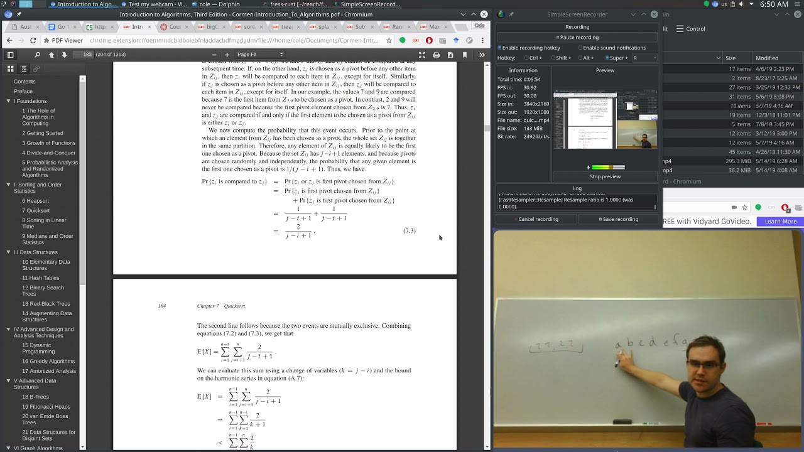Open the volume icon in system tray

[x=741, y=4]
